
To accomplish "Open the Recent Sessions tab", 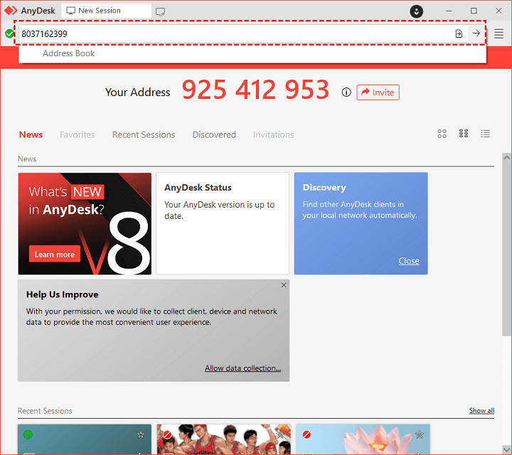I will click(144, 134).
